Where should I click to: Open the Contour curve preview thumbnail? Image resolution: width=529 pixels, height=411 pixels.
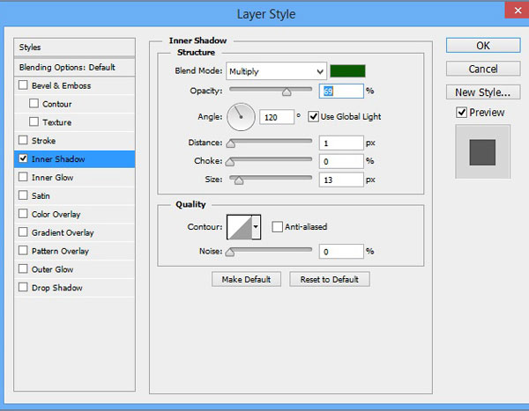click(x=239, y=227)
